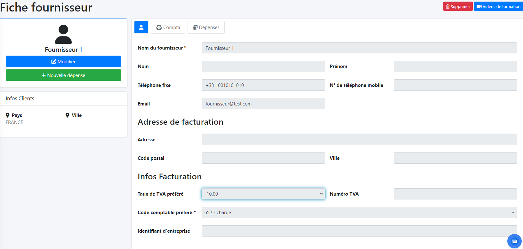The image size is (523, 249).
Task: Click the Prénom input field
Action: tap(455, 66)
